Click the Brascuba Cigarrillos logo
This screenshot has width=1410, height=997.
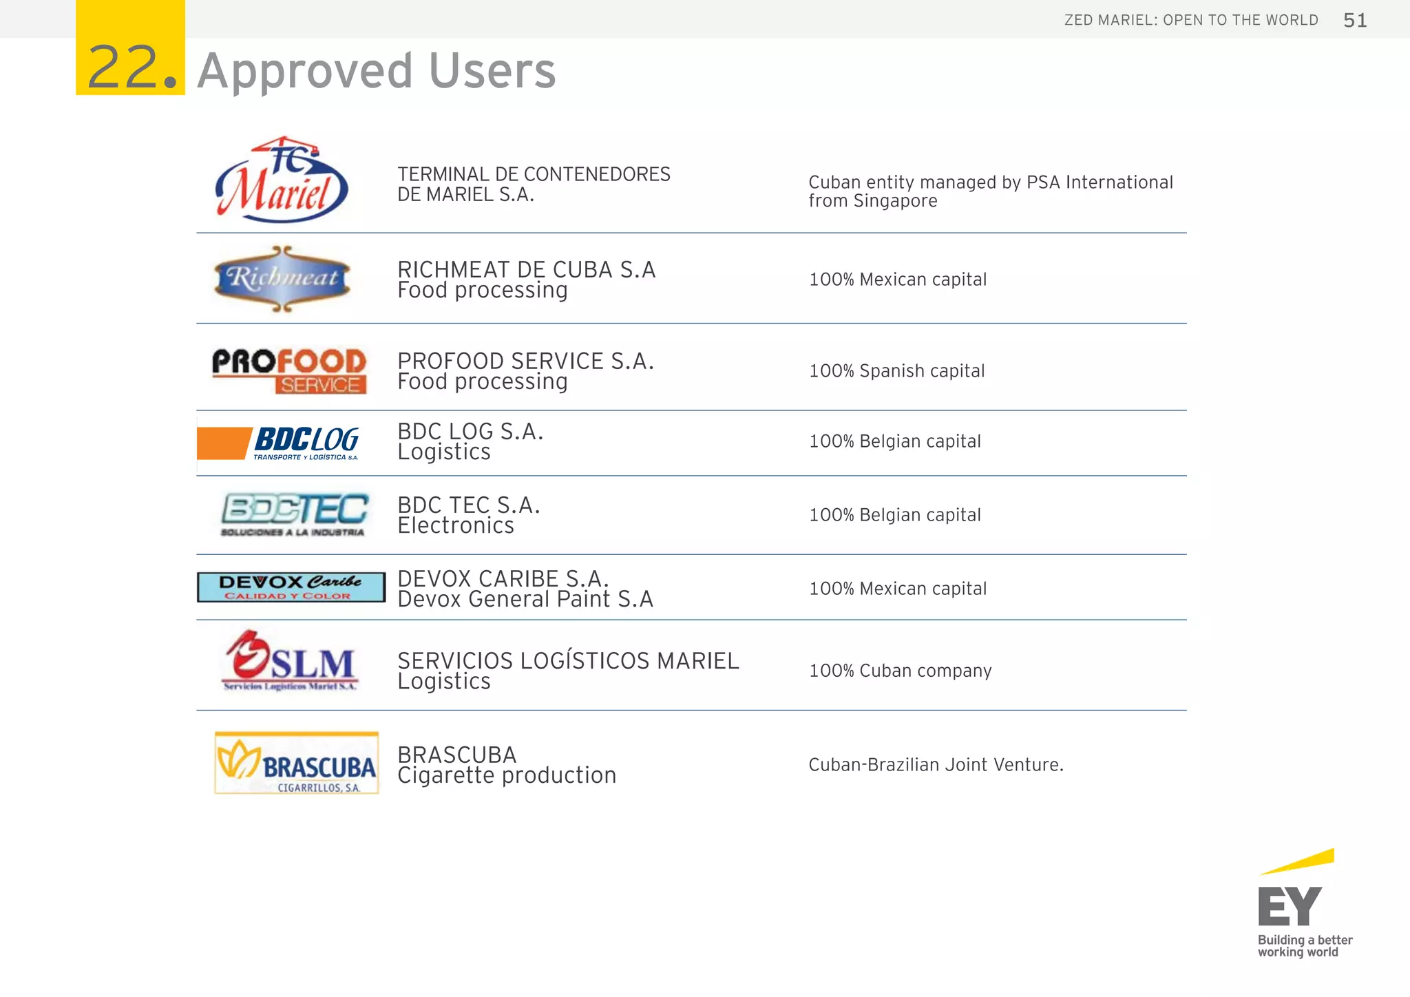(297, 763)
